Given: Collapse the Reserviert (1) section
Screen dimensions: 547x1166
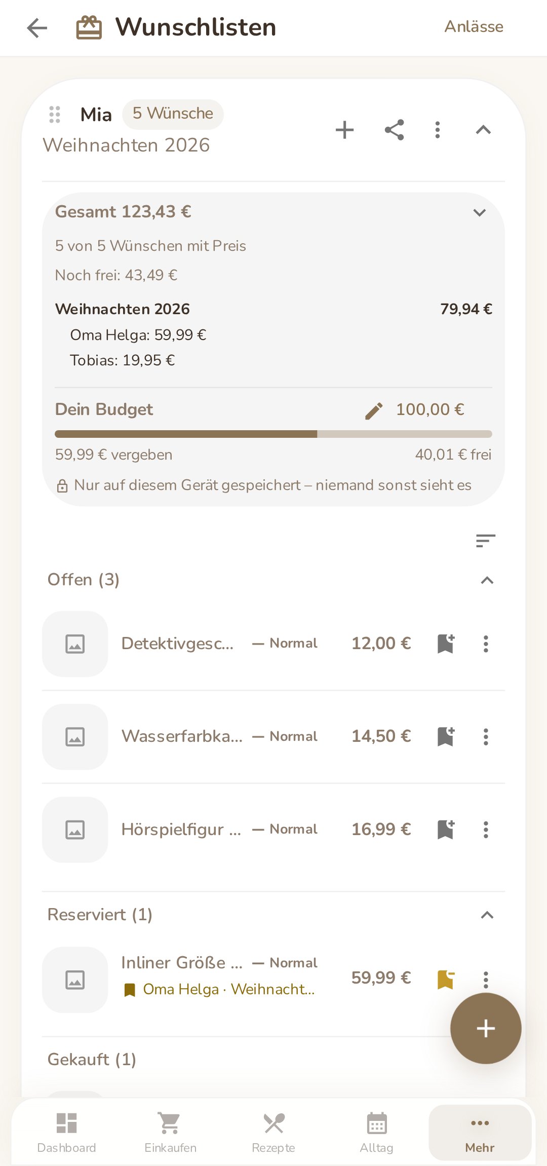Looking at the screenshot, I should 487,915.
